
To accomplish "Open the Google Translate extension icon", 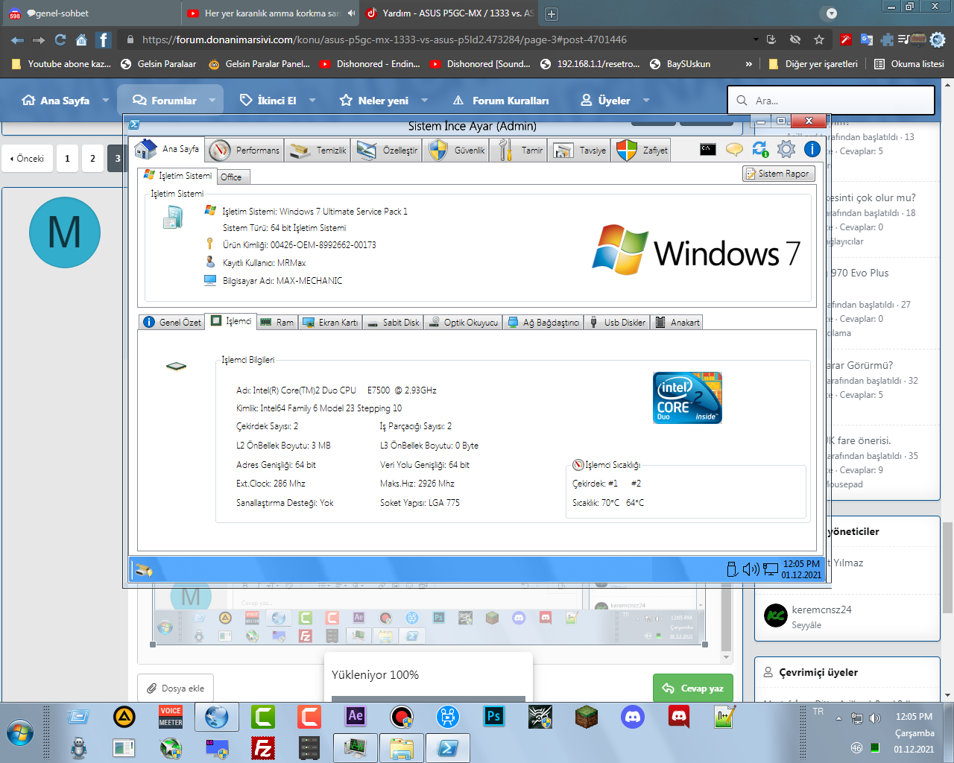I will click(x=866, y=39).
